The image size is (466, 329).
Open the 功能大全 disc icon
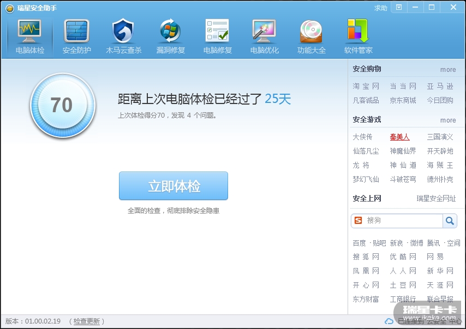(x=311, y=31)
